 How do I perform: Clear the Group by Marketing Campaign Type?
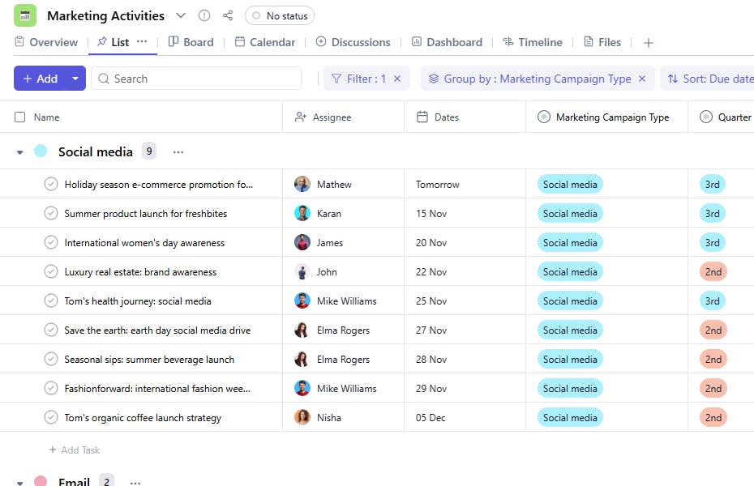(x=642, y=79)
